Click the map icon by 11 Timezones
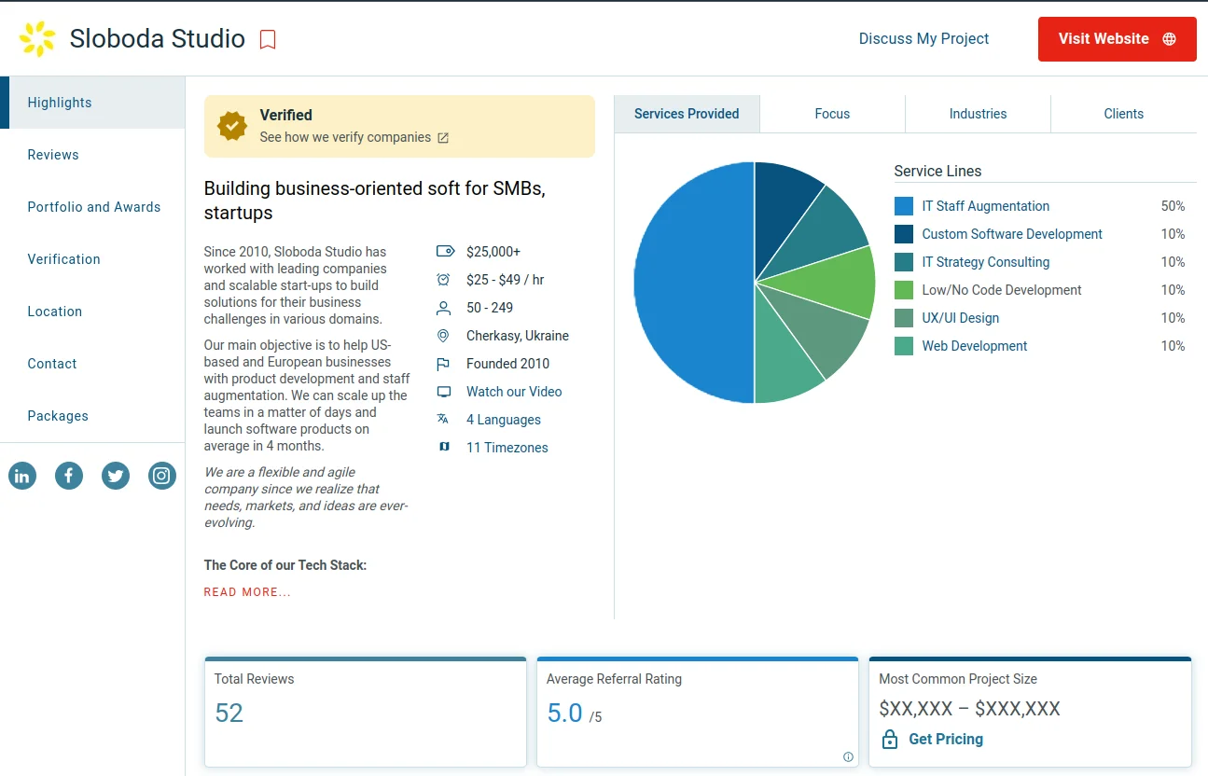Screen dimensions: 1208x776 pyautogui.click(x=444, y=448)
